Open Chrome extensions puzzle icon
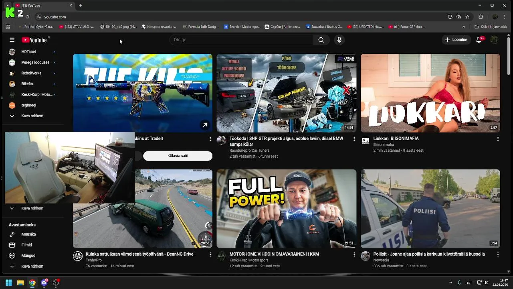The image size is (513, 289). [x=481, y=17]
